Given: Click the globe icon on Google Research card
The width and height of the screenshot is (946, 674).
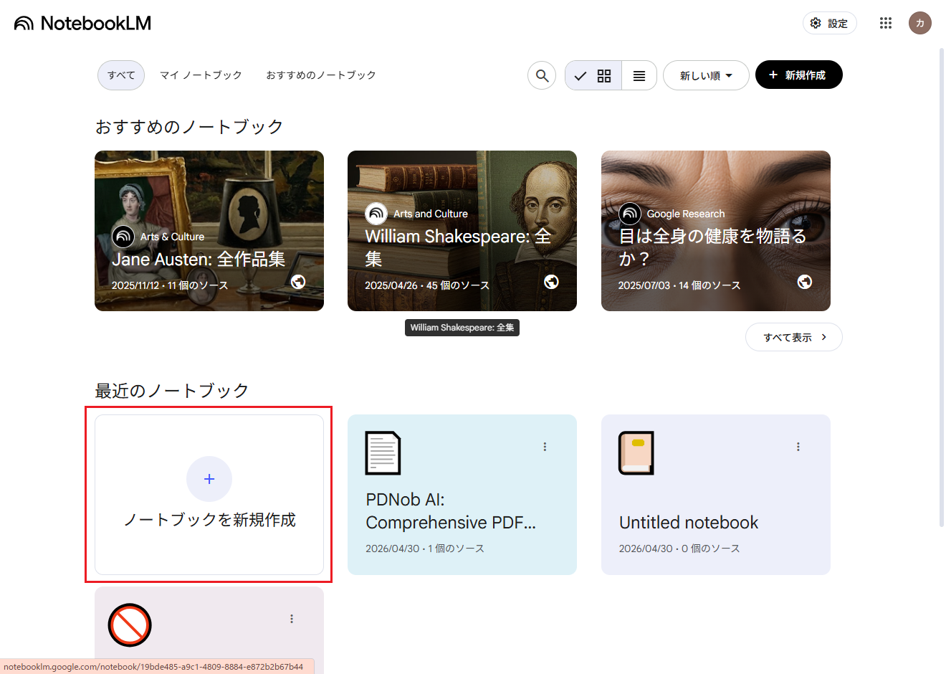Looking at the screenshot, I should pos(805,282).
